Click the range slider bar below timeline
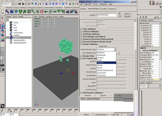The image size is (162, 116). (49, 114)
